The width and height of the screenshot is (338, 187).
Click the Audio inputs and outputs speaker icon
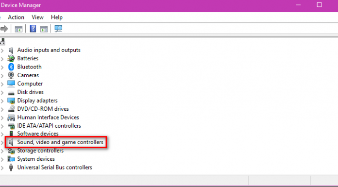pyautogui.click(x=11, y=50)
